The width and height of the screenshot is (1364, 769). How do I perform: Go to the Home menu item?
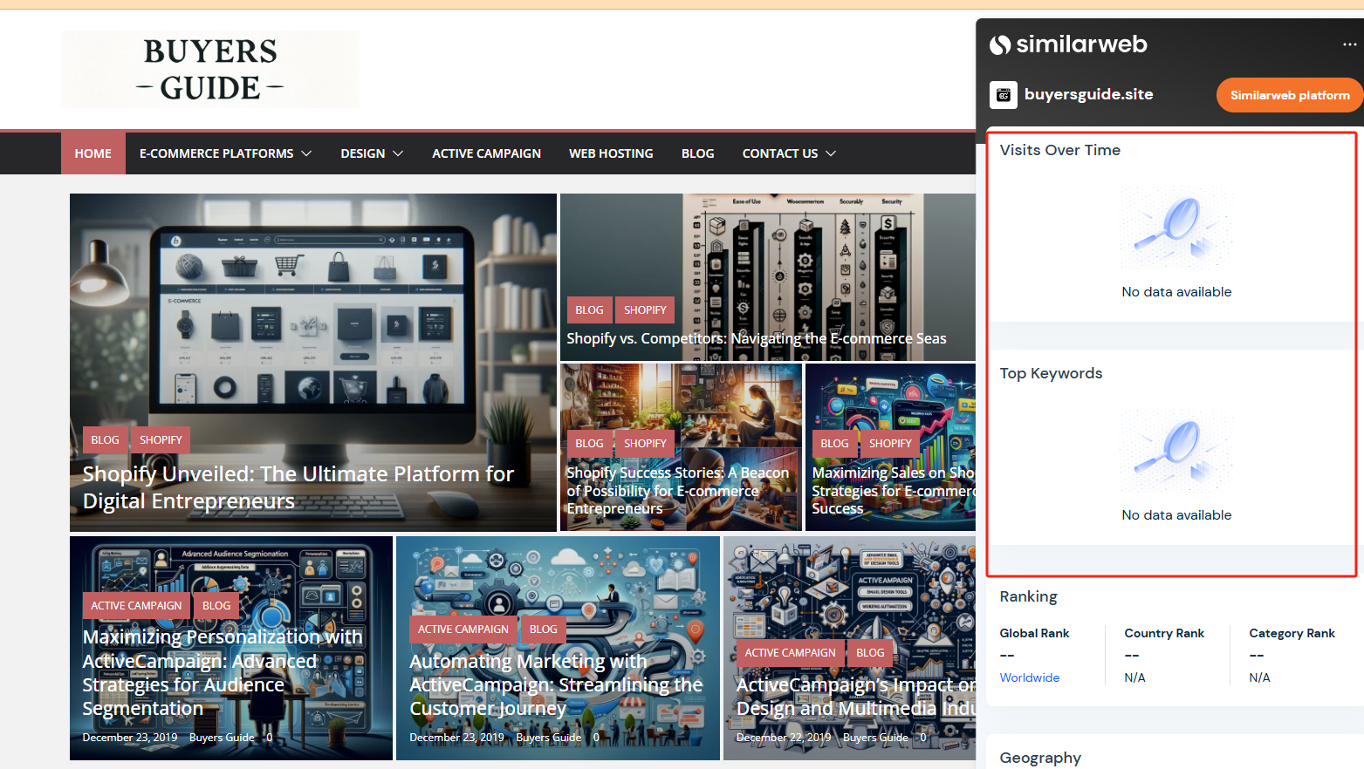(93, 153)
